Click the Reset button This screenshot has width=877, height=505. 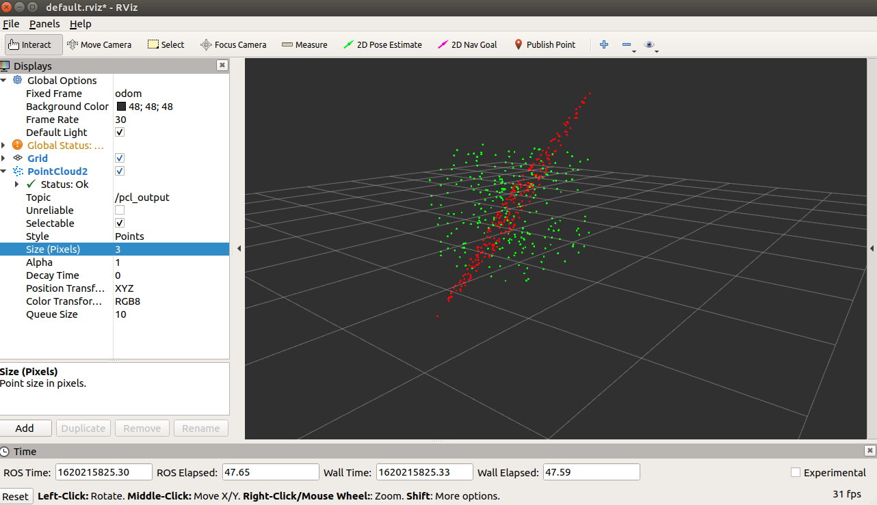click(x=16, y=496)
